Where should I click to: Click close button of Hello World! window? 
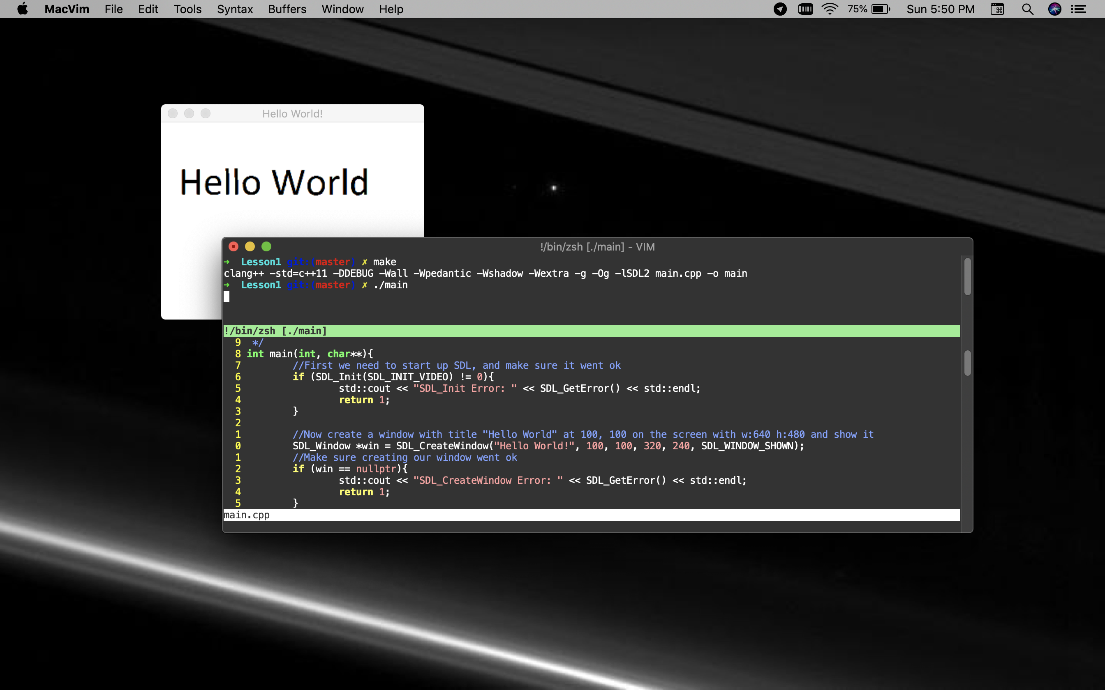[x=173, y=113]
